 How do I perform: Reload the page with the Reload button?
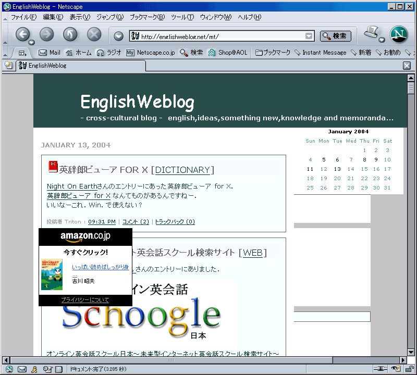click(70, 34)
